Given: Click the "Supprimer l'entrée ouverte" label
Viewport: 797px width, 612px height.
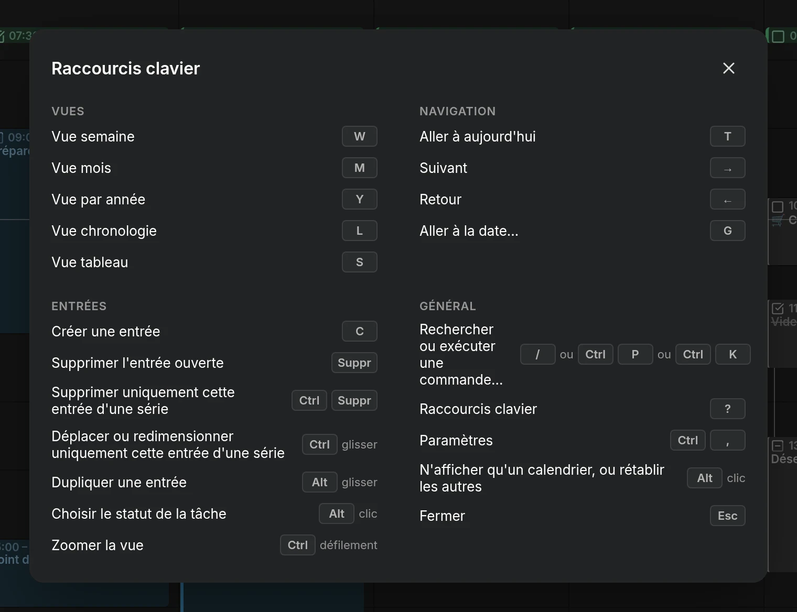Looking at the screenshot, I should 137,363.
